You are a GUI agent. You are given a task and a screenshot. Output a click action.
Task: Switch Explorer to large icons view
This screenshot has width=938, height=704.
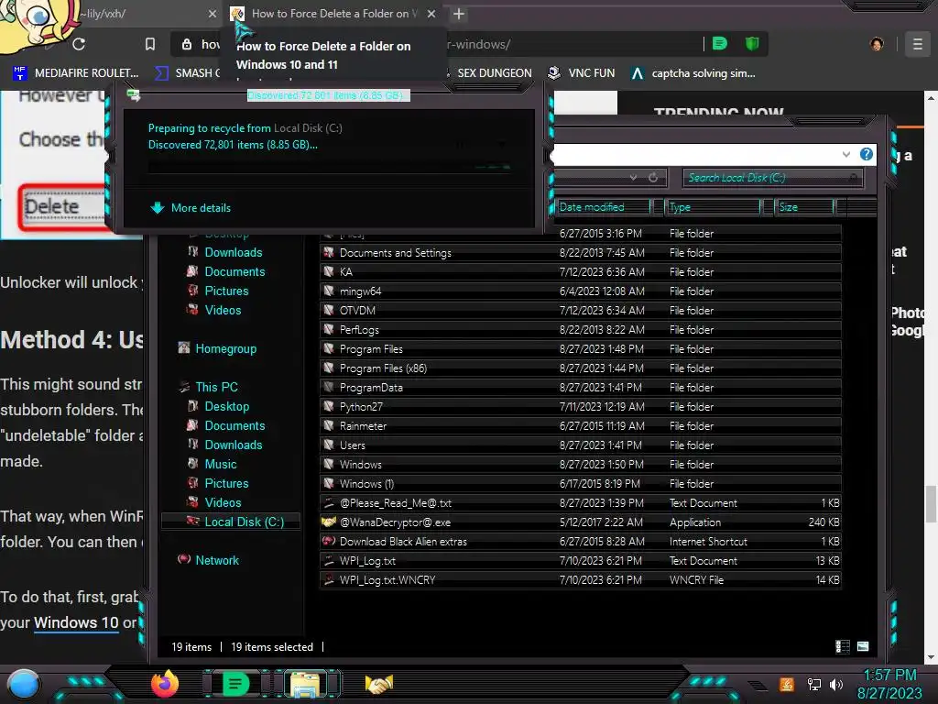point(863,646)
